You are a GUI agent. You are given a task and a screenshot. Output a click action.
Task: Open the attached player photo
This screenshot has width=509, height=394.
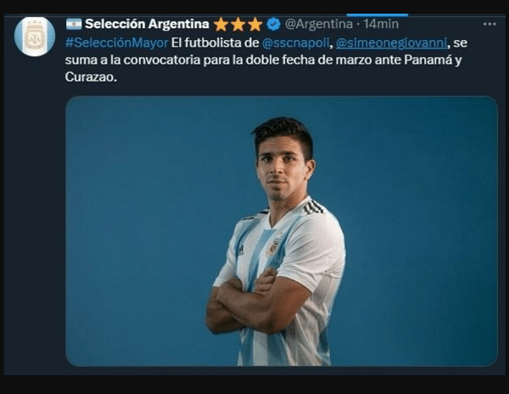[282, 231]
